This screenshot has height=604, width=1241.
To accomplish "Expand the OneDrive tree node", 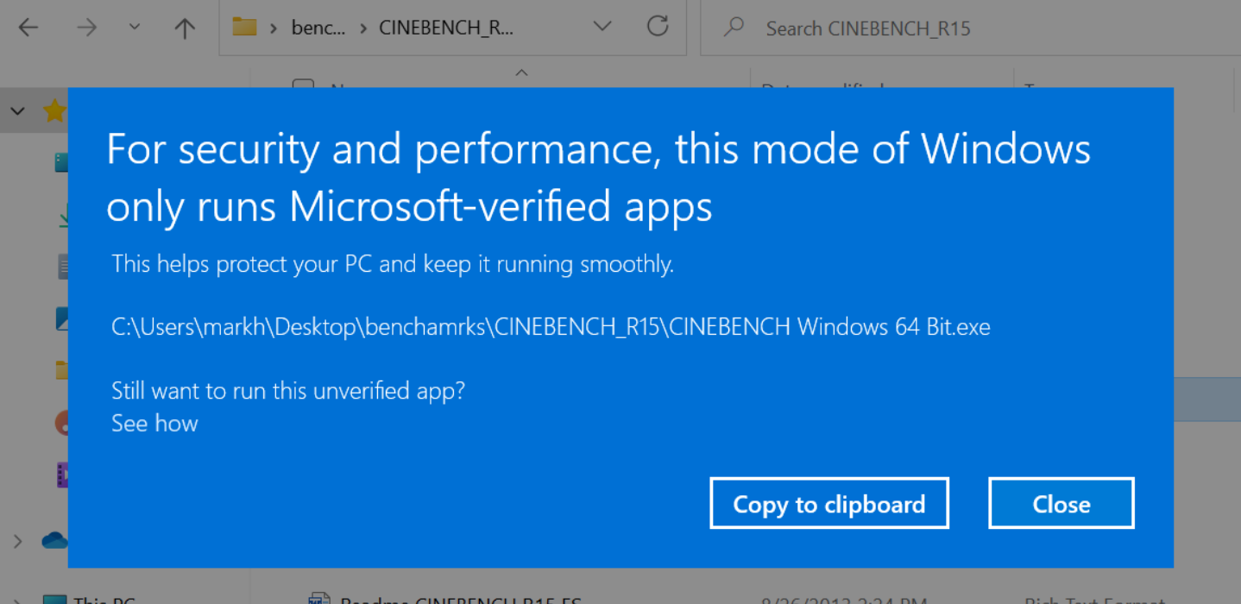I will tap(17, 541).
